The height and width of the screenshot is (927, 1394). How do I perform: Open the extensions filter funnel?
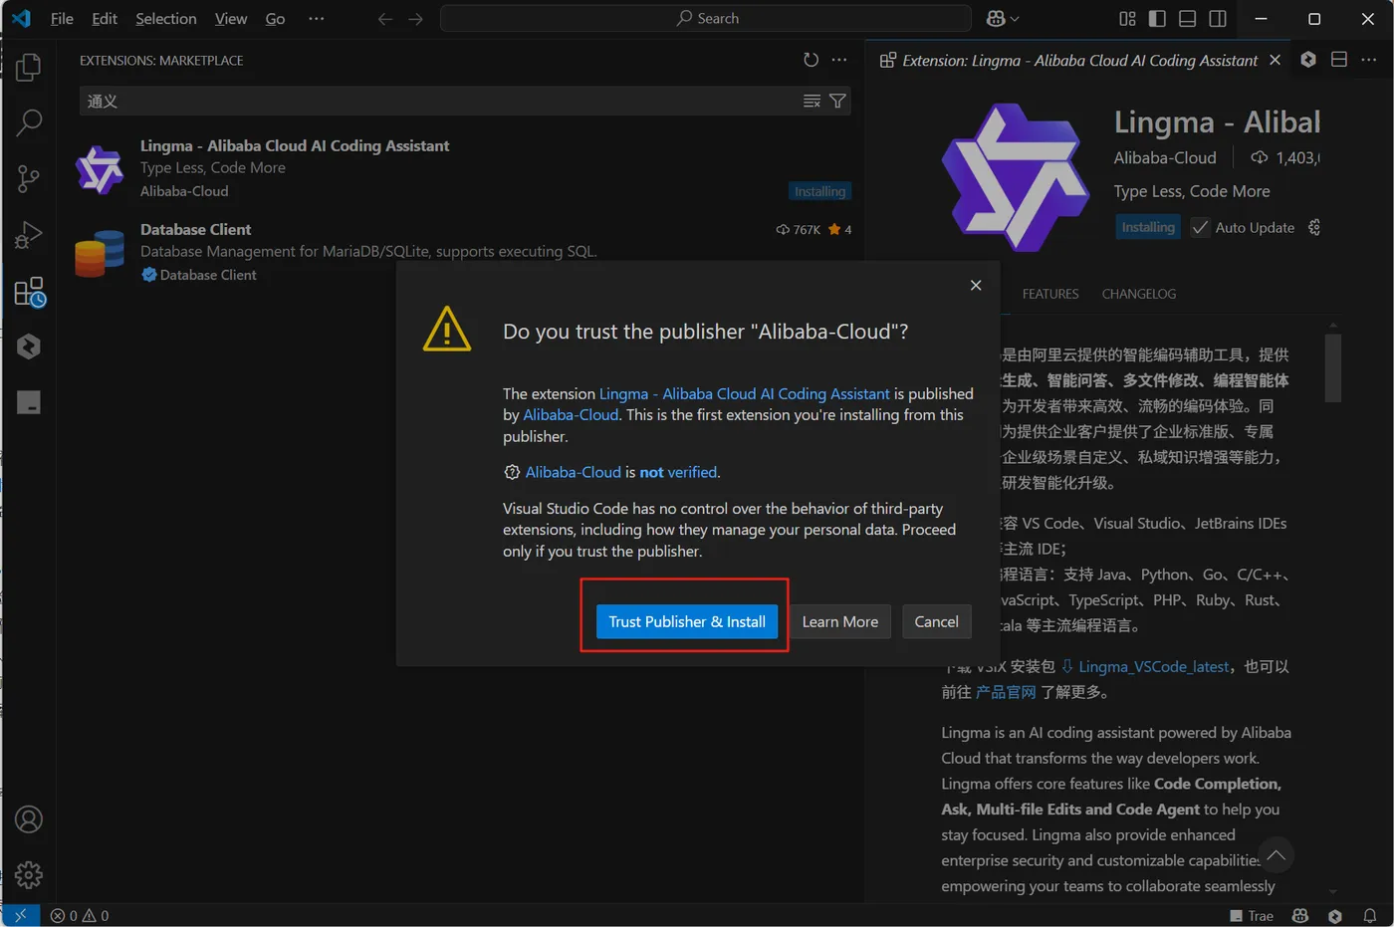(837, 101)
